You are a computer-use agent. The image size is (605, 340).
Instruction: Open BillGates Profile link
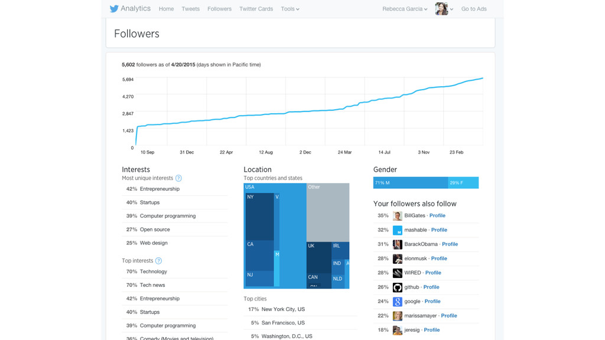pos(437,215)
